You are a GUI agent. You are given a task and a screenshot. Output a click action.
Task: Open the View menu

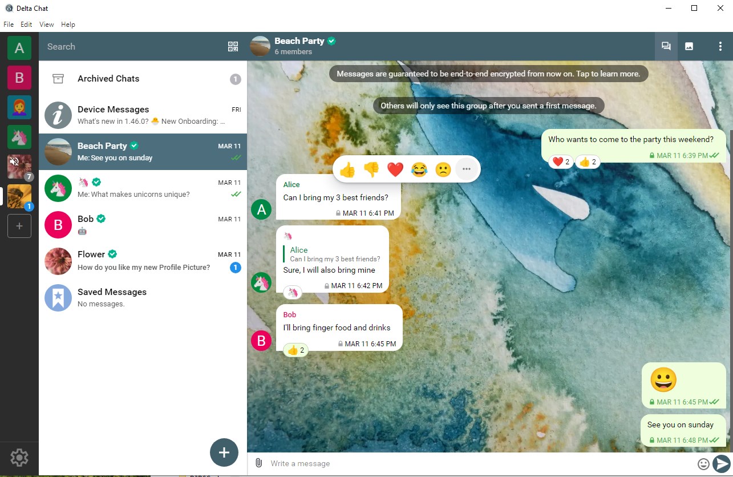[47, 25]
